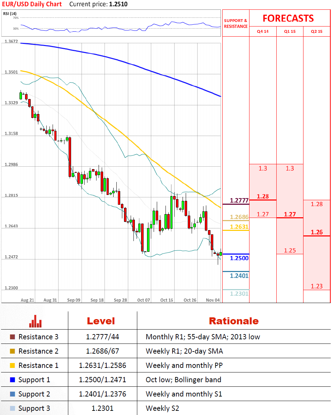Click the Resistance 2 gold color swatch
Image resolution: width=331 pixels, height=415 pixels.
[13, 351]
